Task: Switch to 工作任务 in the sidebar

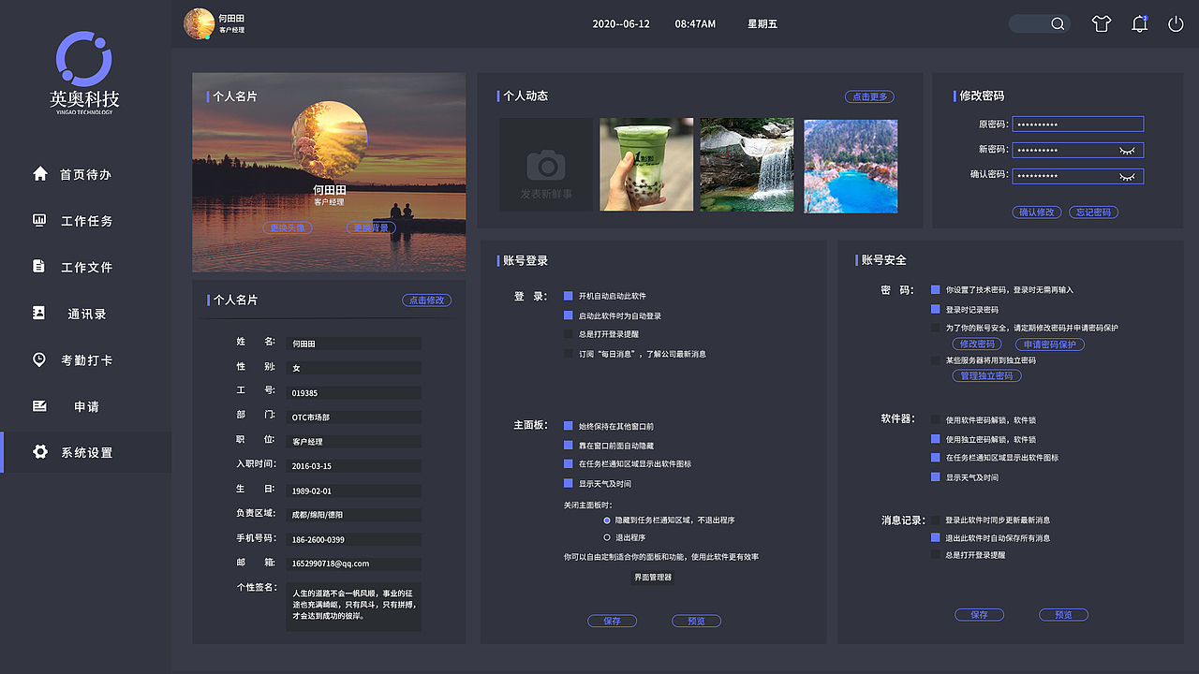Action: click(x=39, y=220)
